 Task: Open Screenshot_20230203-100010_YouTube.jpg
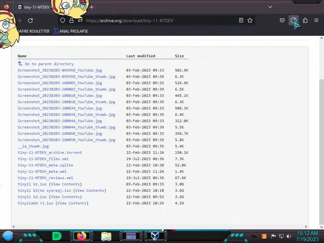click(60, 96)
